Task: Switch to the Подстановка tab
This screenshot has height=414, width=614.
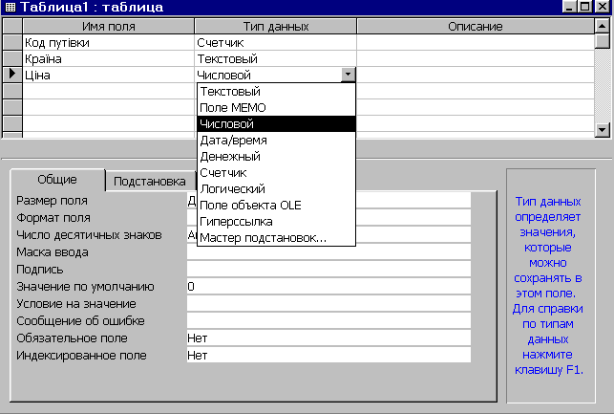Action: [x=150, y=181]
